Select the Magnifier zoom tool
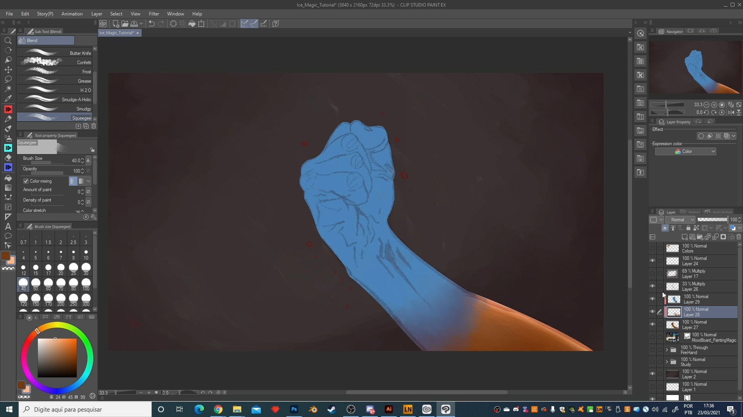743x417 pixels. point(8,41)
